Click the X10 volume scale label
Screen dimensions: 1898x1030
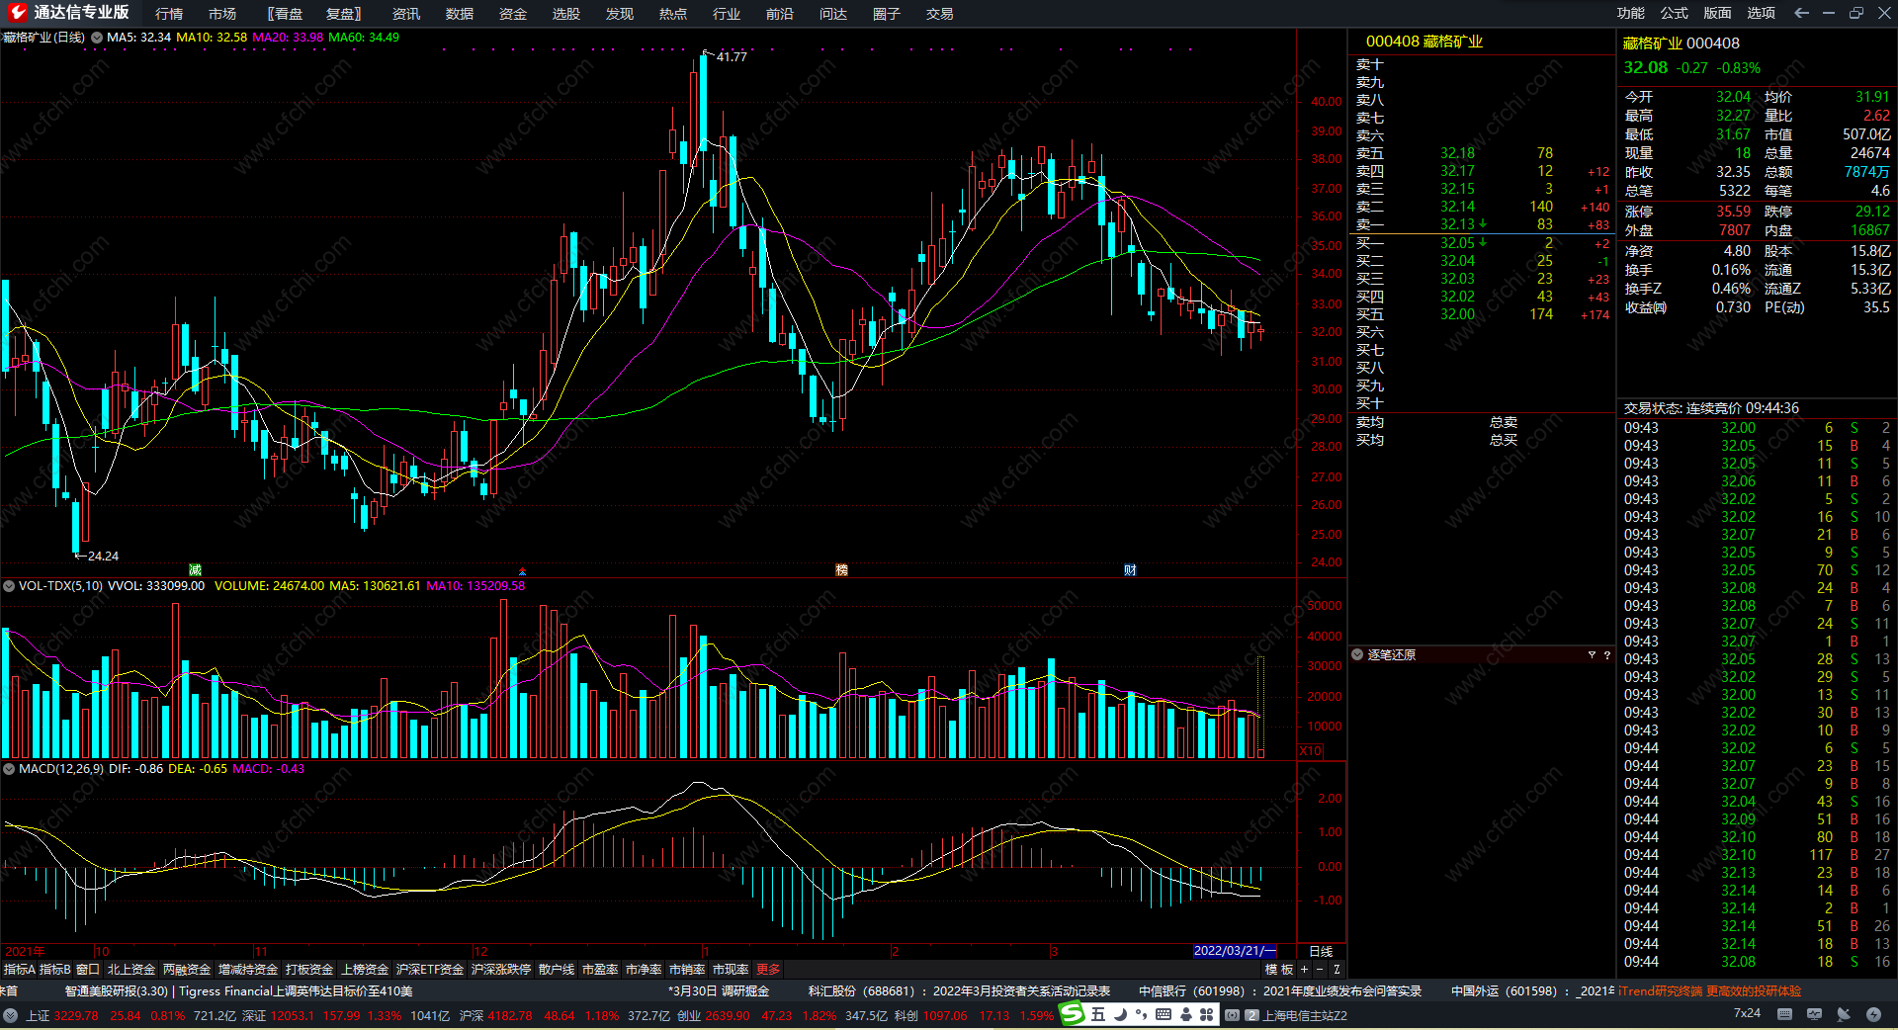click(x=1311, y=751)
